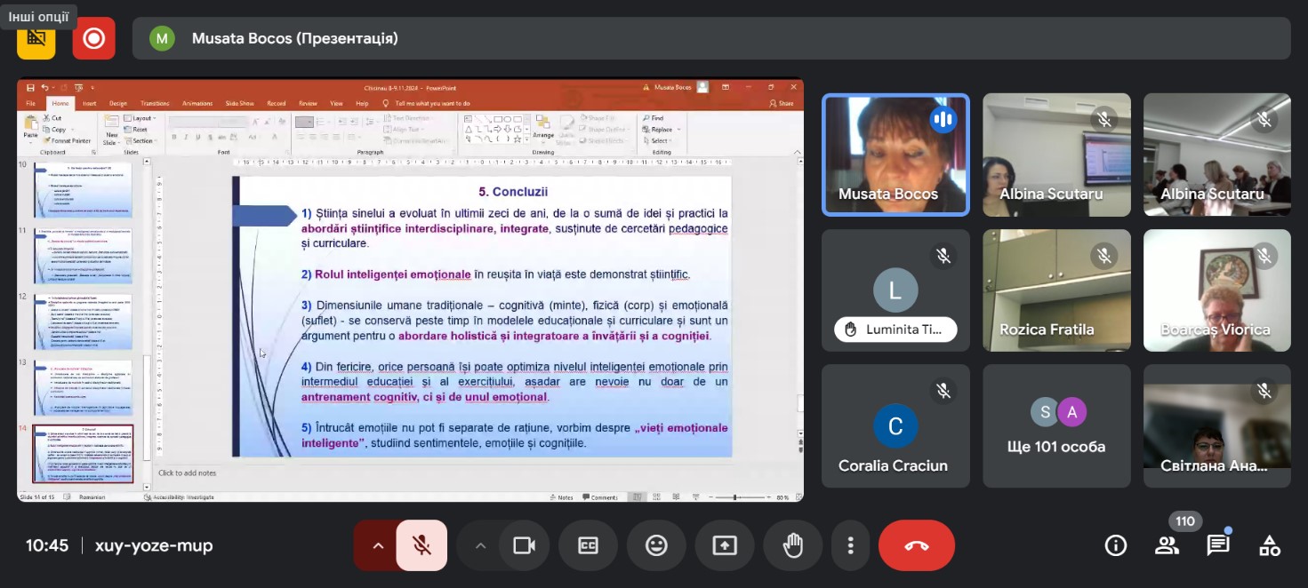
Task: Click the red leave call button
Action: [x=916, y=545]
